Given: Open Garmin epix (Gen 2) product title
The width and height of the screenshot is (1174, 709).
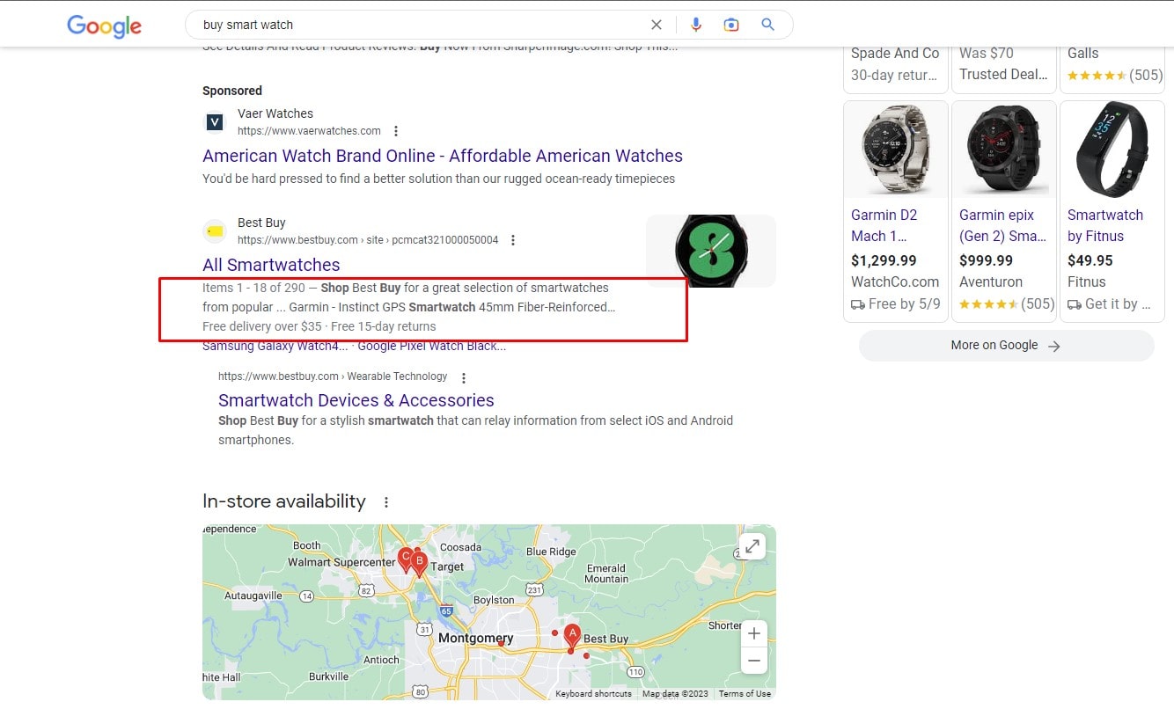Looking at the screenshot, I should point(1002,225).
